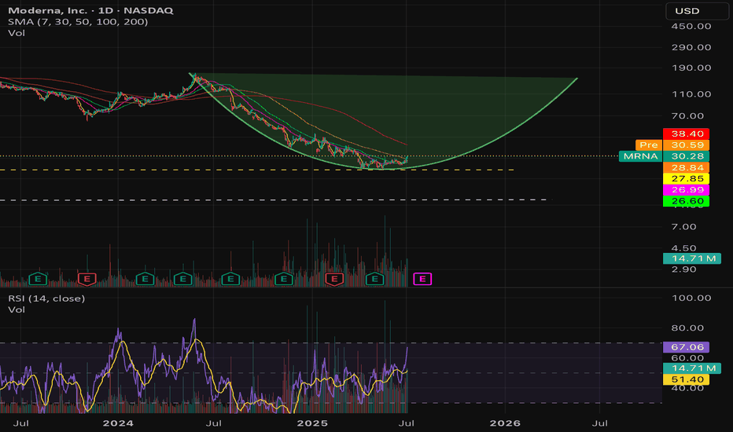Viewport: 733px width, 432px height.
Task: Click the yellow 27.85 SMA value label
Action: coord(687,178)
